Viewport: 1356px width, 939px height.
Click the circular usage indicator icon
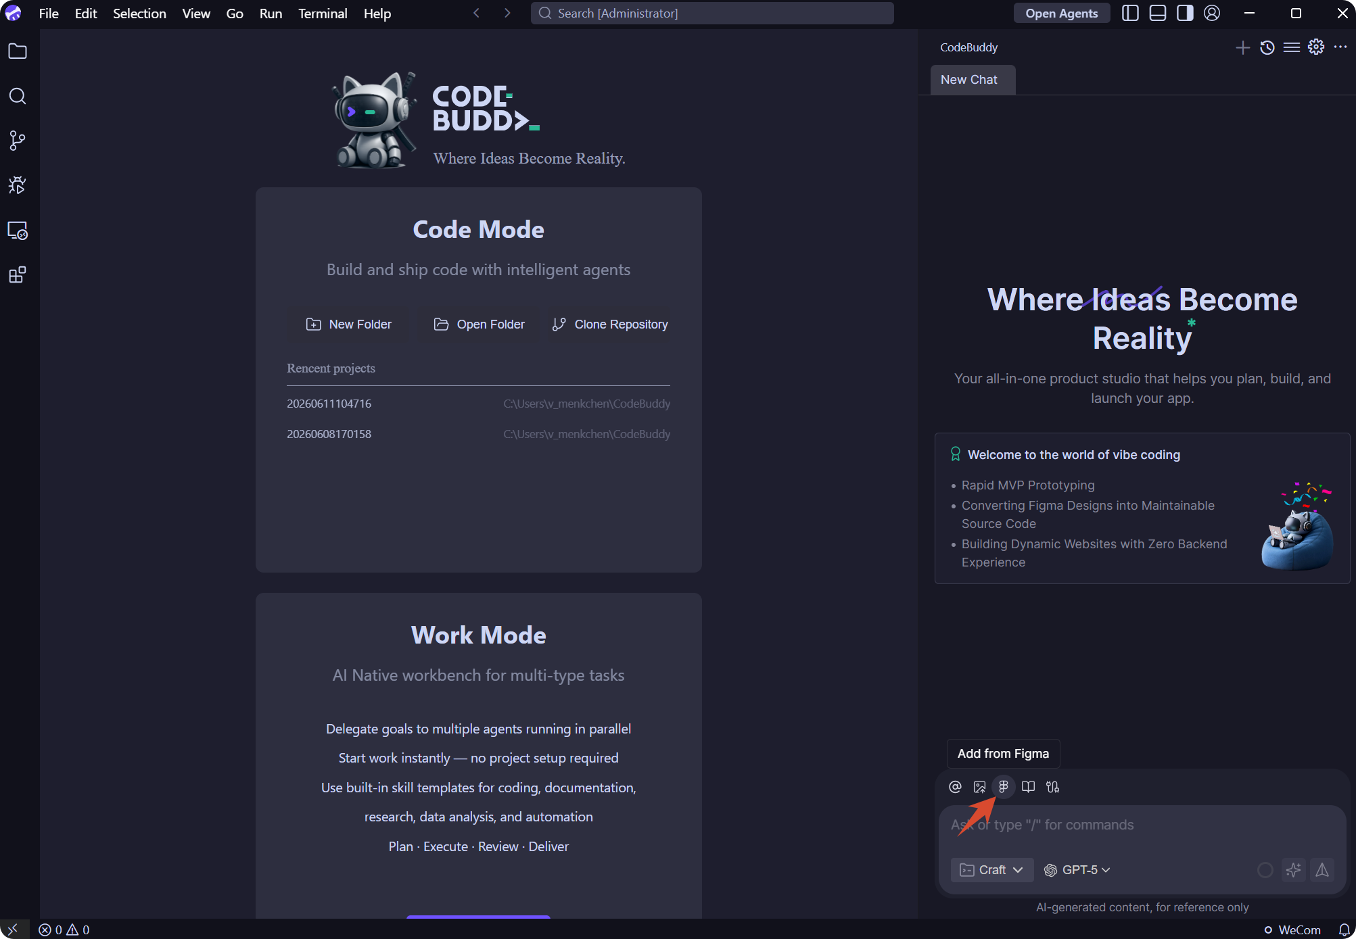tap(1265, 870)
